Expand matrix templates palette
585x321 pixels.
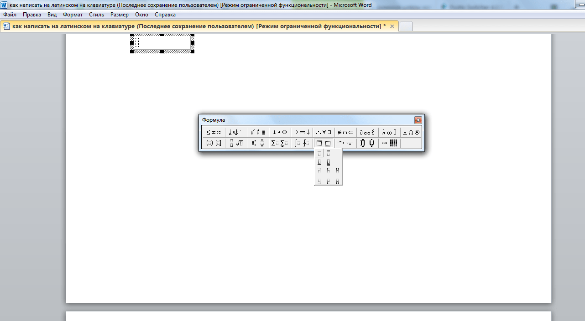point(389,143)
